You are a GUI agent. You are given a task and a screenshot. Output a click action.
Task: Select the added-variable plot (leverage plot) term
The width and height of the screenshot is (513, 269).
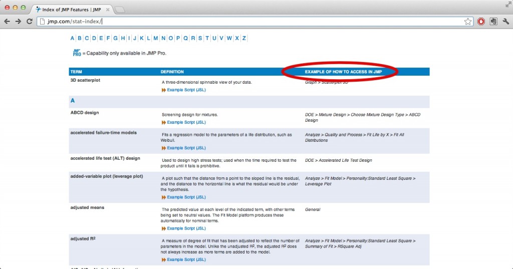click(x=107, y=176)
